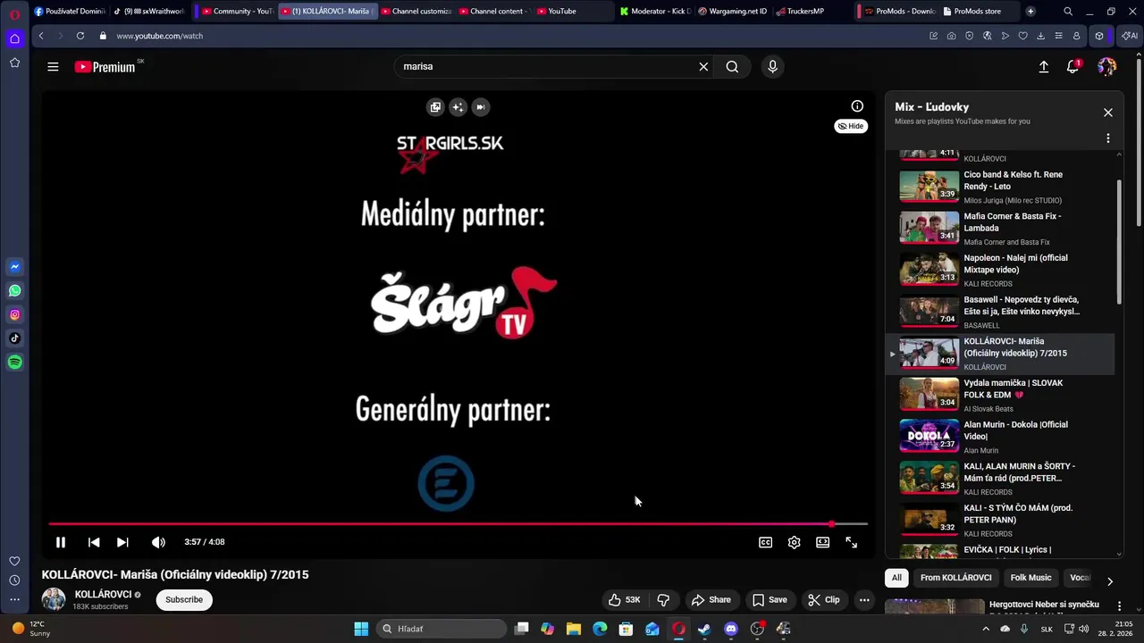Open more actions under video

[x=864, y=600]
